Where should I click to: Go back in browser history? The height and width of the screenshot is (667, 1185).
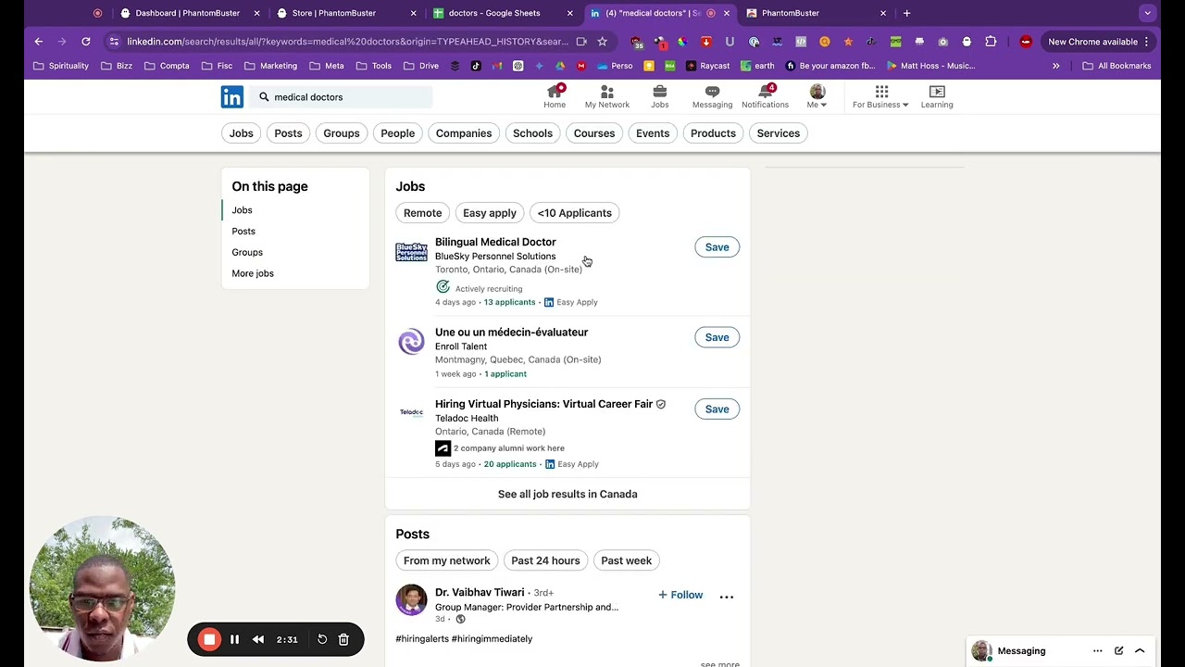point(38,42)
